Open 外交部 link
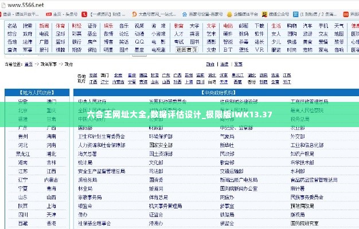 click(x=298, y=136)
